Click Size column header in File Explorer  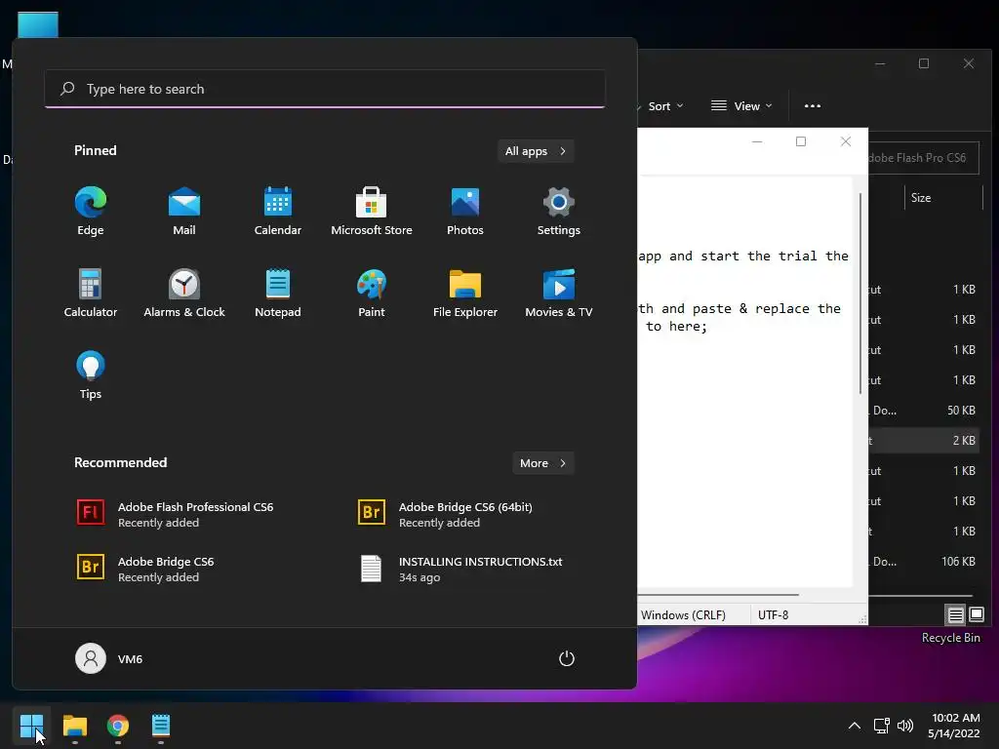pos(943,198)
